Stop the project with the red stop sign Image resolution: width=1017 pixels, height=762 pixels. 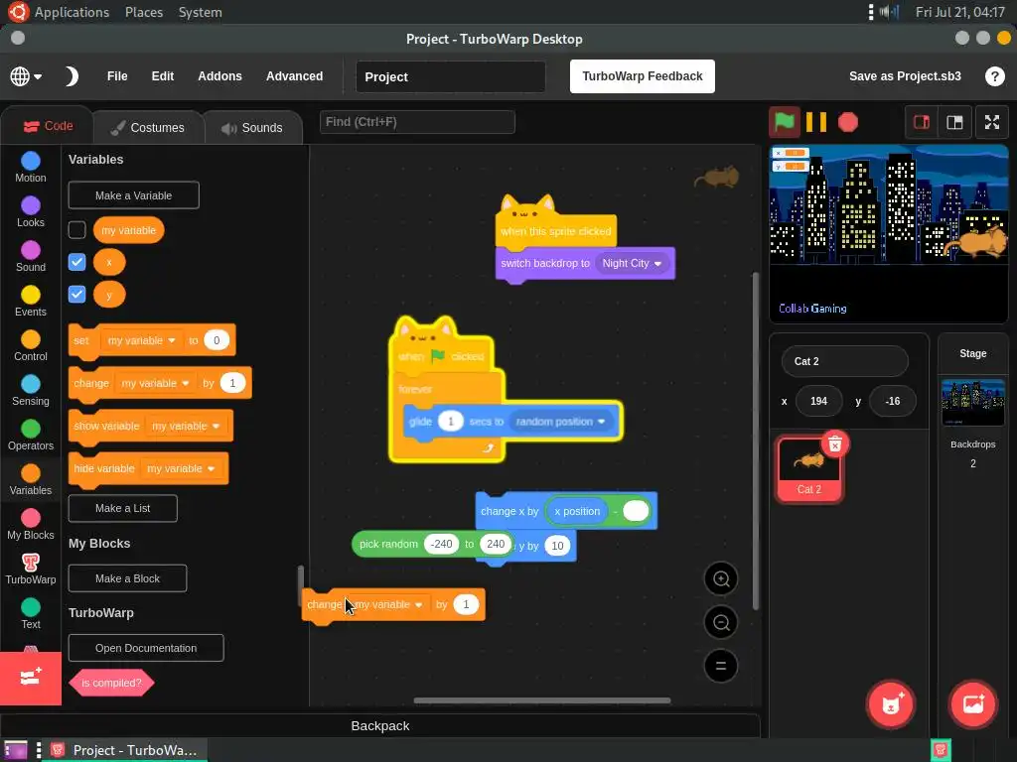[x=848, y=122]
